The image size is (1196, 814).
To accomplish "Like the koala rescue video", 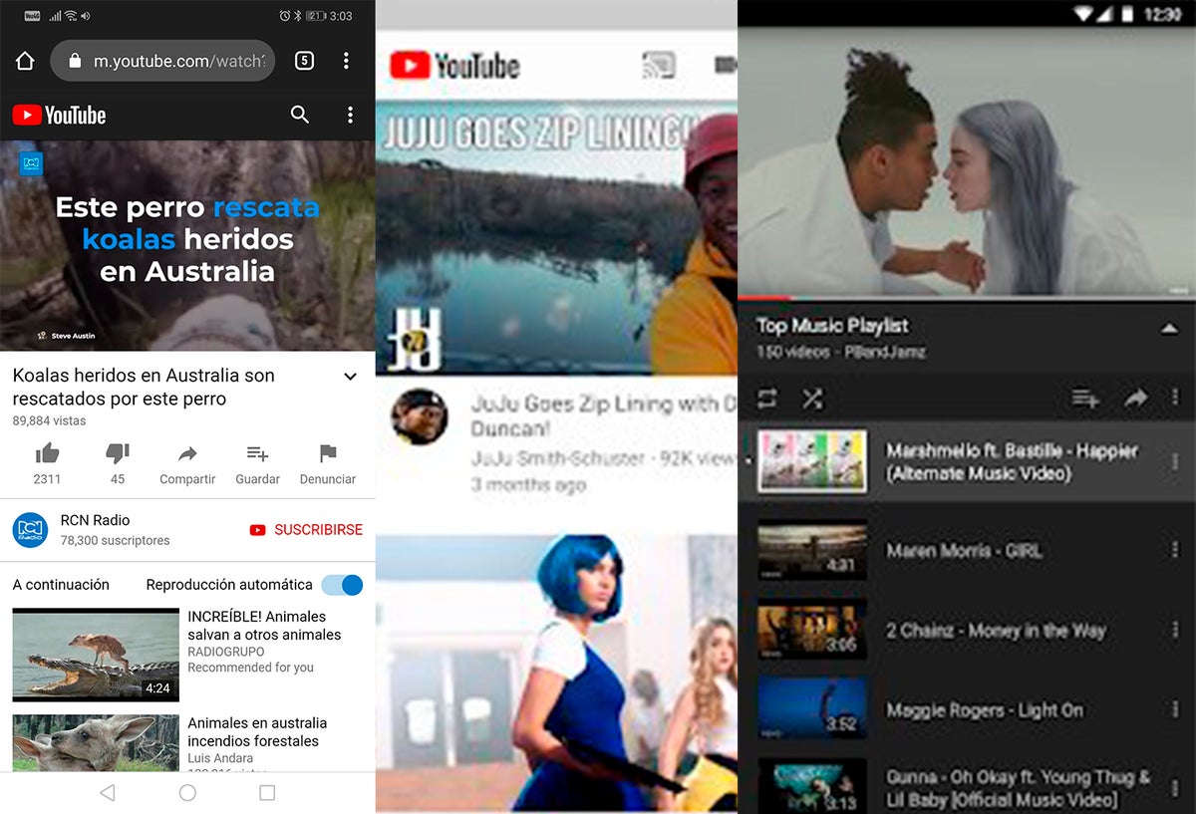I will pyautogui.click(x=47, y=454).
